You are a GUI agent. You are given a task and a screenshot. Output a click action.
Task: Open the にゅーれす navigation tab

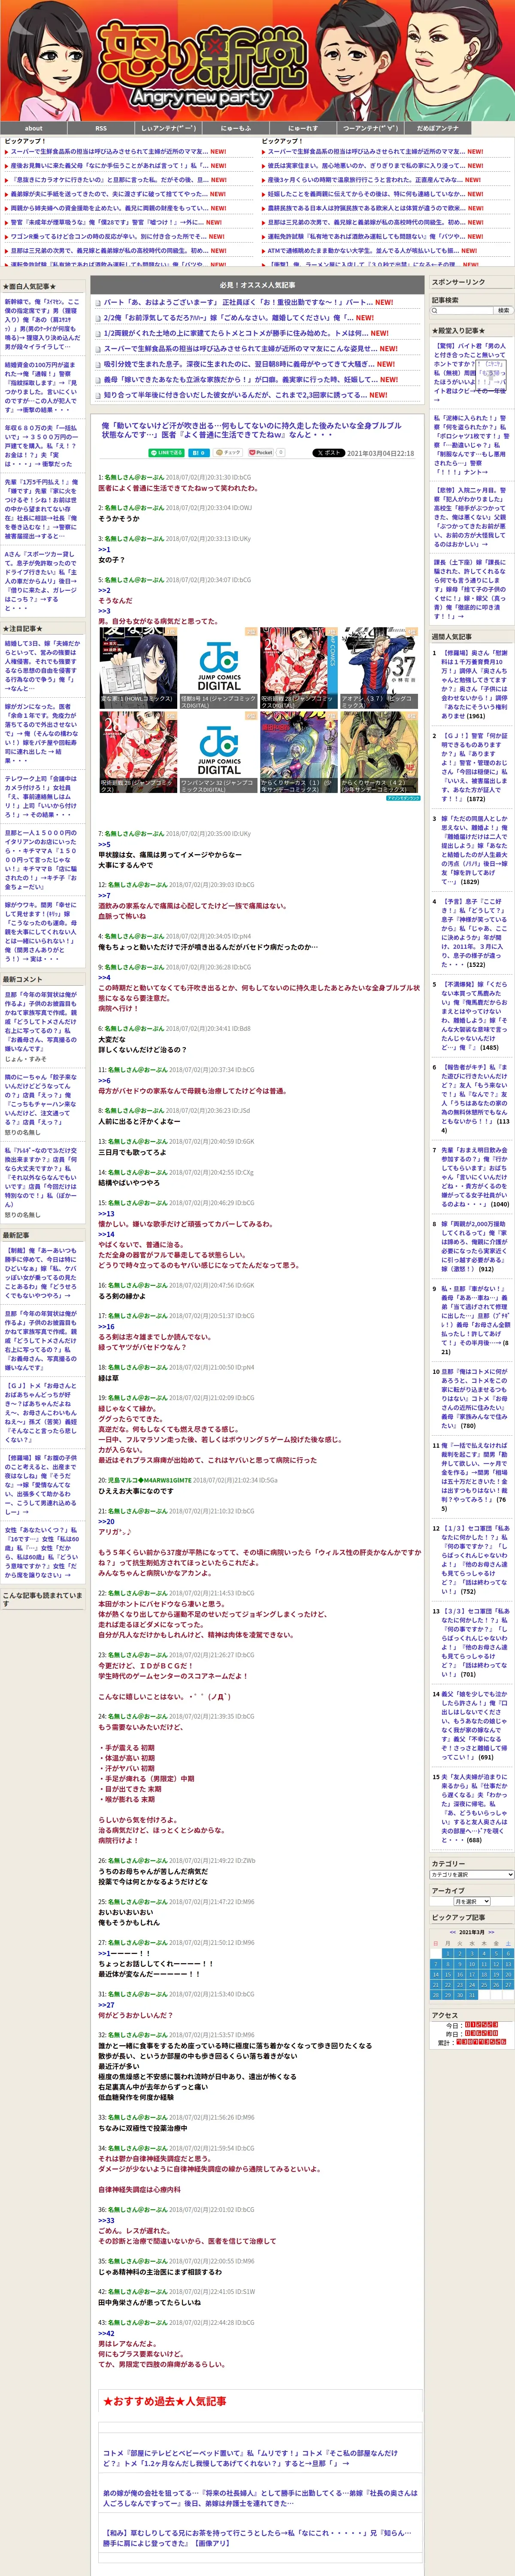click(302, 128)
